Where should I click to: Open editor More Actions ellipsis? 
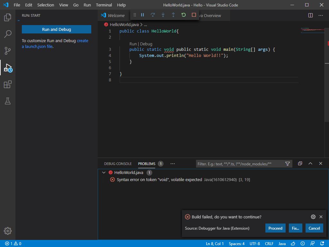coord(321,15)
